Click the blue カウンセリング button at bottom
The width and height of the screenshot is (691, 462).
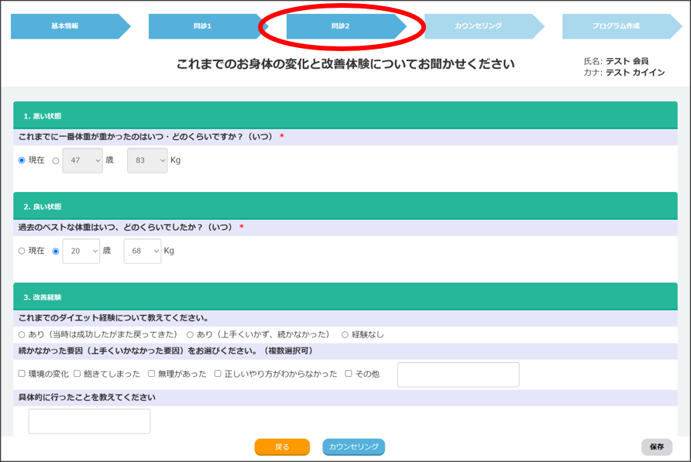pyautogui.click(x=353, y=447)
